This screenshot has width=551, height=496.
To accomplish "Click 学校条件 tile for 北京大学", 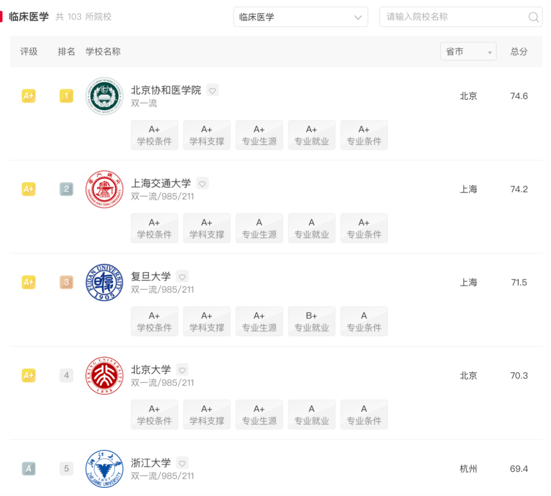I will 154,415.
